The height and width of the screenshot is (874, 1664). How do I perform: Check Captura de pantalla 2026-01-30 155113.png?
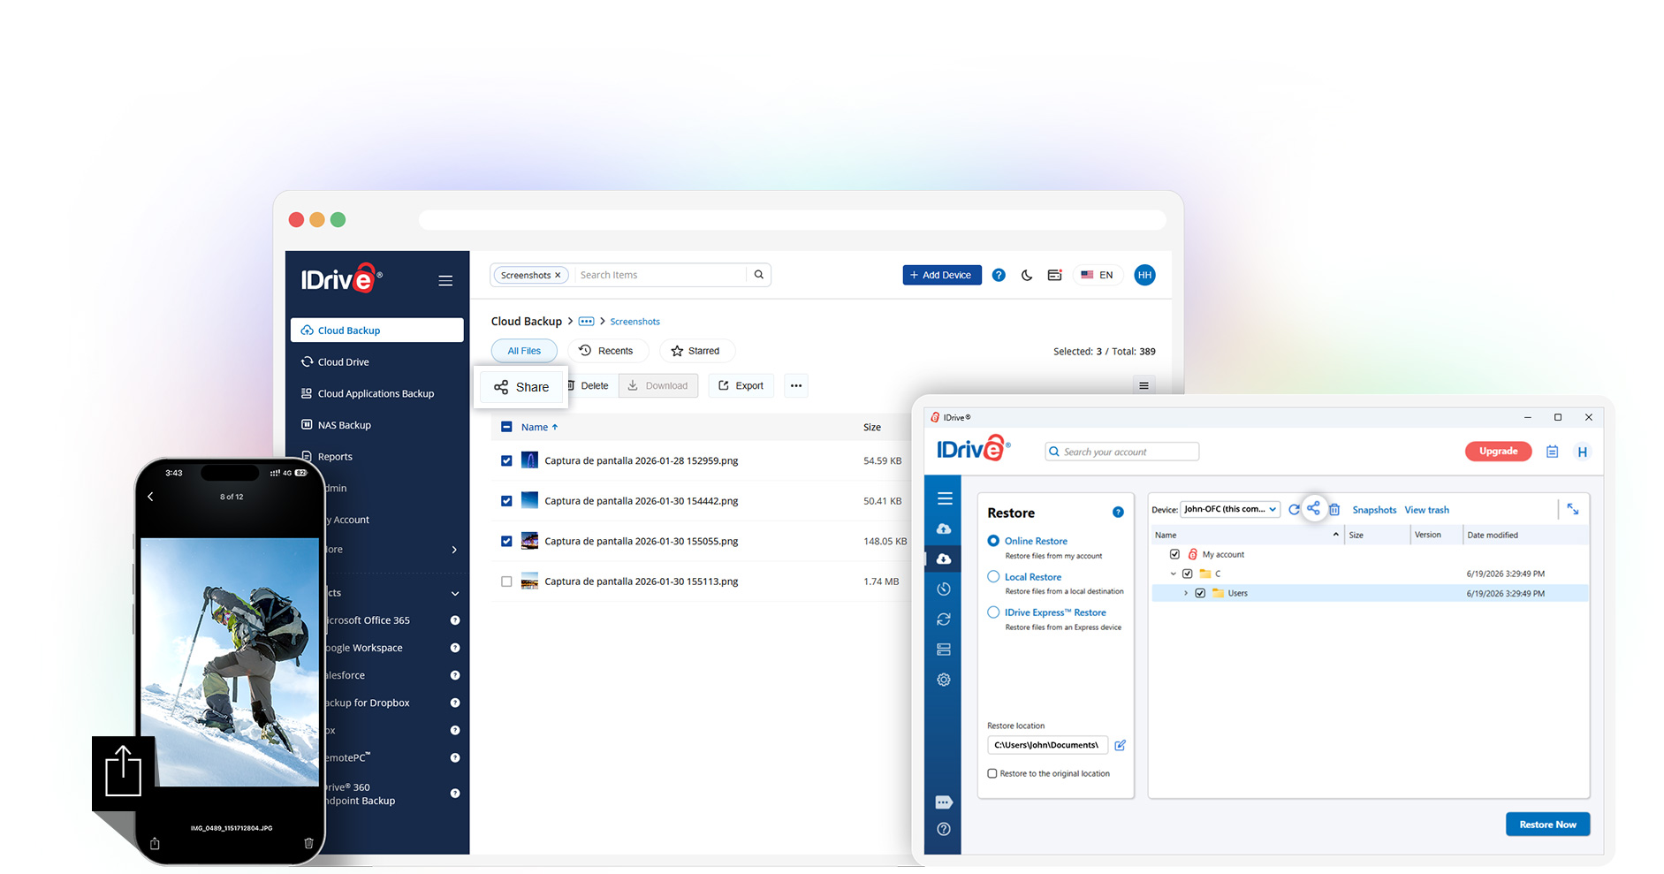pos(506,581)
